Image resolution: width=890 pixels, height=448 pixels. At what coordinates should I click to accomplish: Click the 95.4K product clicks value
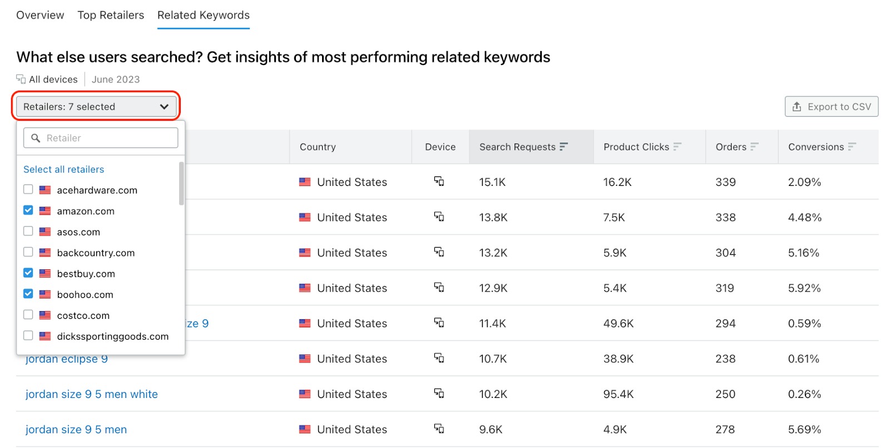pos(619,394)
